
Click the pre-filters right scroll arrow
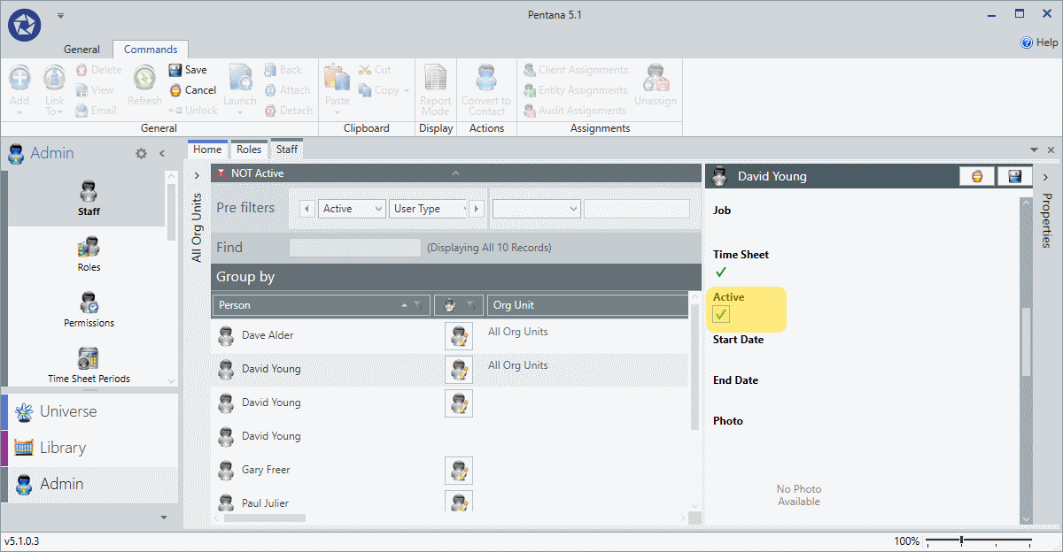477,209
